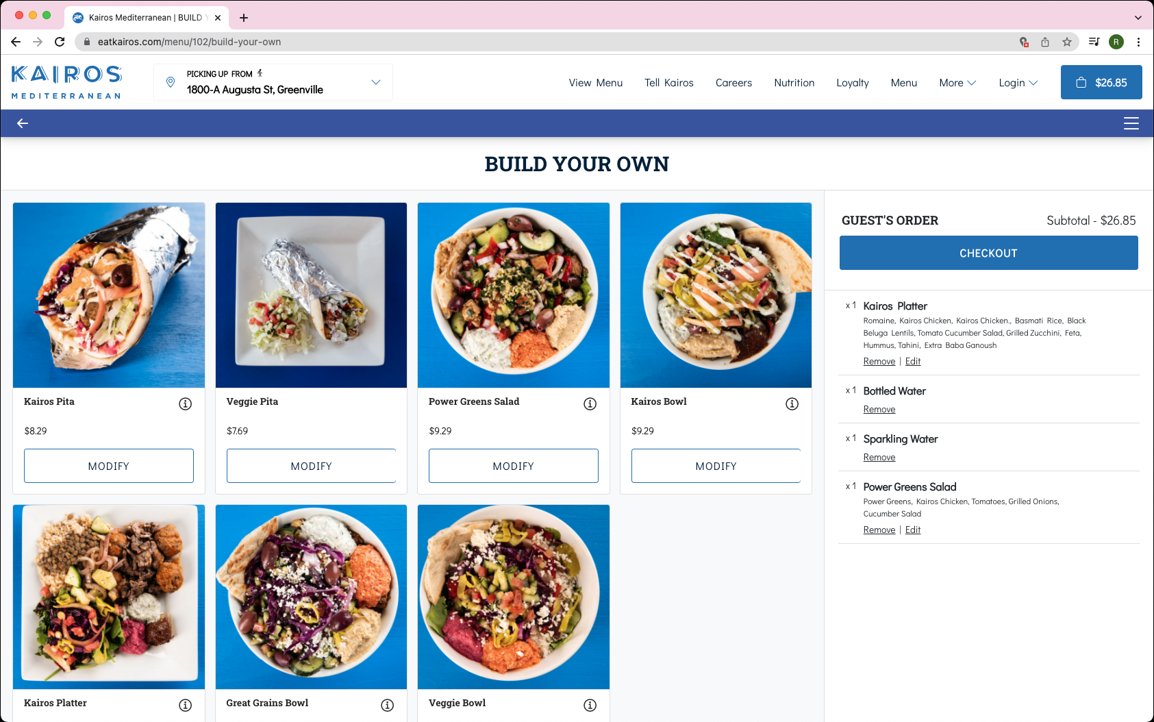Click Menu in the navigation bar

(904, 83)
